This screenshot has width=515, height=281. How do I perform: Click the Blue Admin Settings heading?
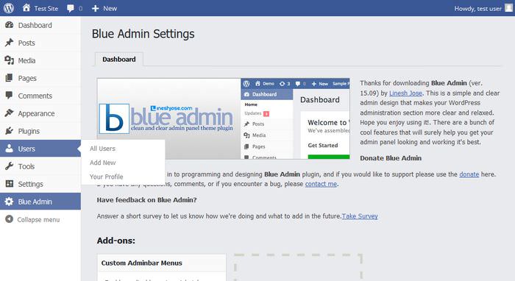pos(143,34)
